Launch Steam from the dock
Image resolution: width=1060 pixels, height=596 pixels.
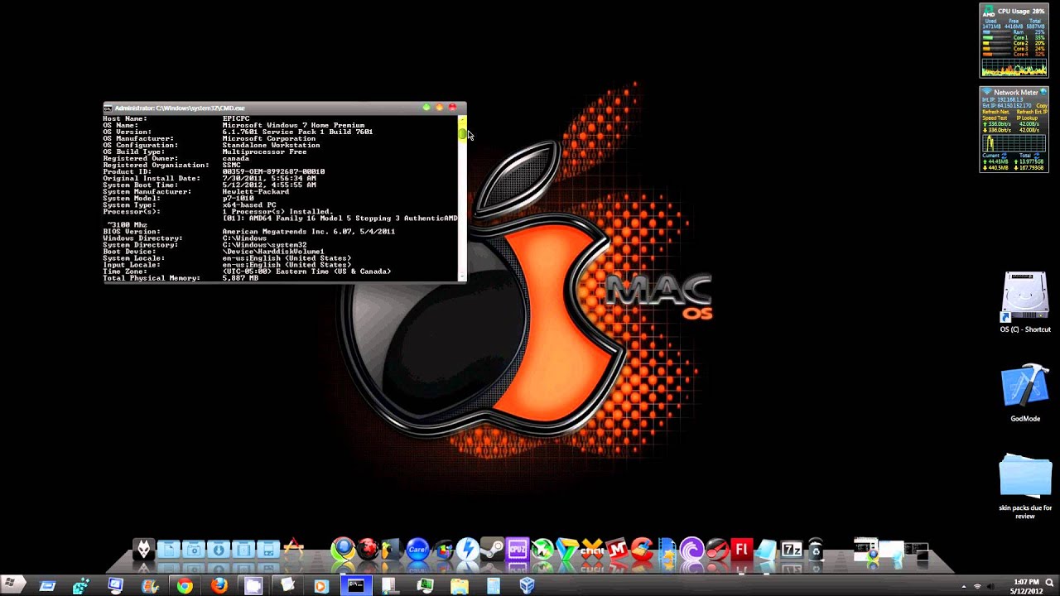(x=492, y=548)
